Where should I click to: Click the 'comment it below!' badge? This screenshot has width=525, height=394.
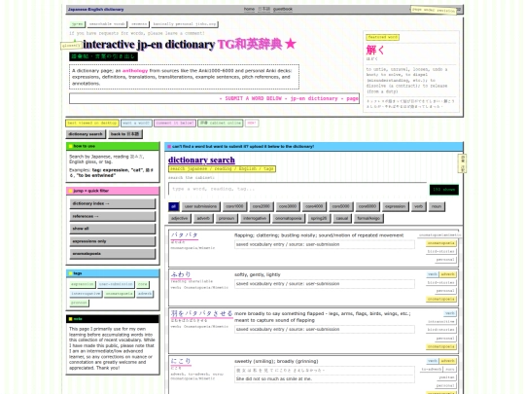tap(175, 123)
